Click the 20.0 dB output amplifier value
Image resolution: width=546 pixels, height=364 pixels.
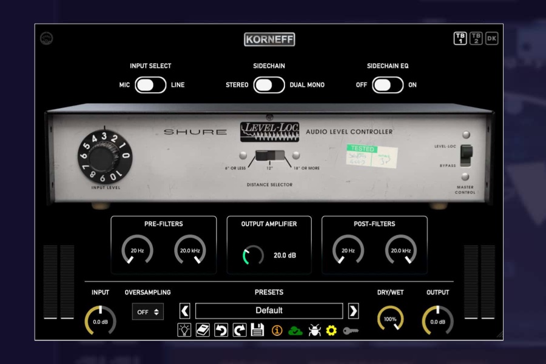coord(285,255)
